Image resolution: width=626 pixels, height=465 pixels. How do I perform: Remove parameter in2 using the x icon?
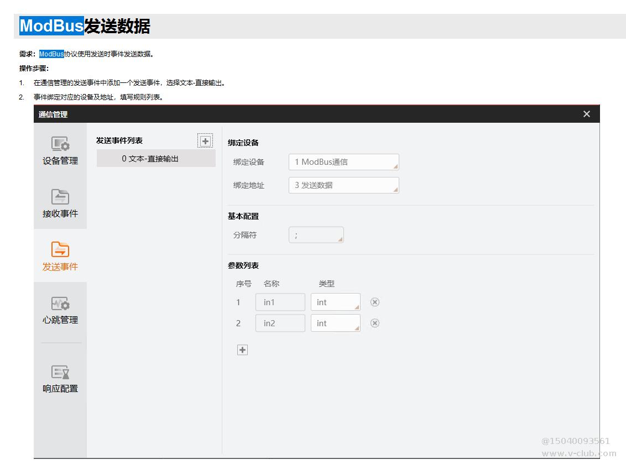[375, 323]
